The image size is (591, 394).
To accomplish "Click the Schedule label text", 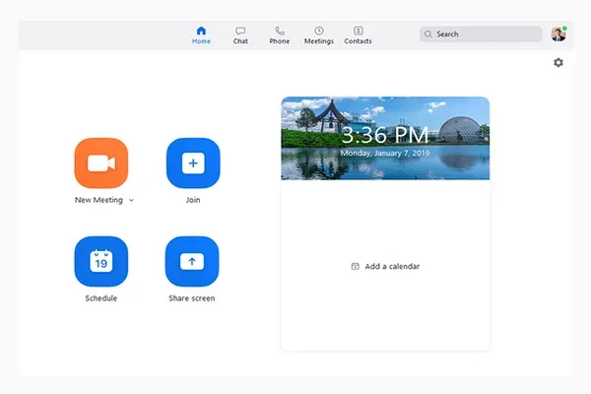I will click(101, 298).
